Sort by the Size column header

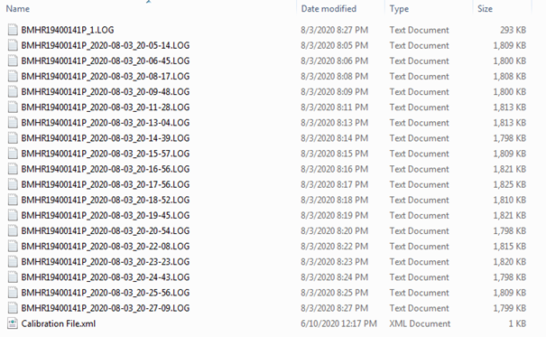tap(485, 9)
